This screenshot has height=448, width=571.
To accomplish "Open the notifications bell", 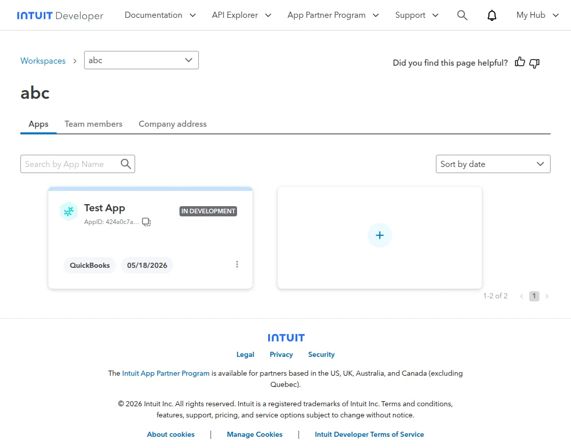I will tap(491, 15).
